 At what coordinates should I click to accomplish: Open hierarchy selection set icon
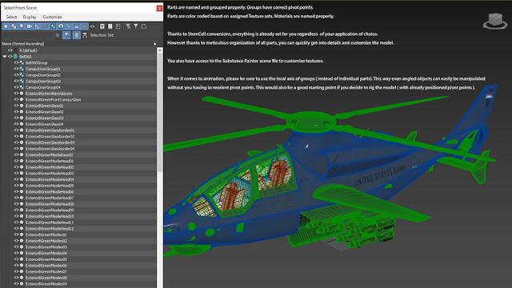click(x=85, y=35)
